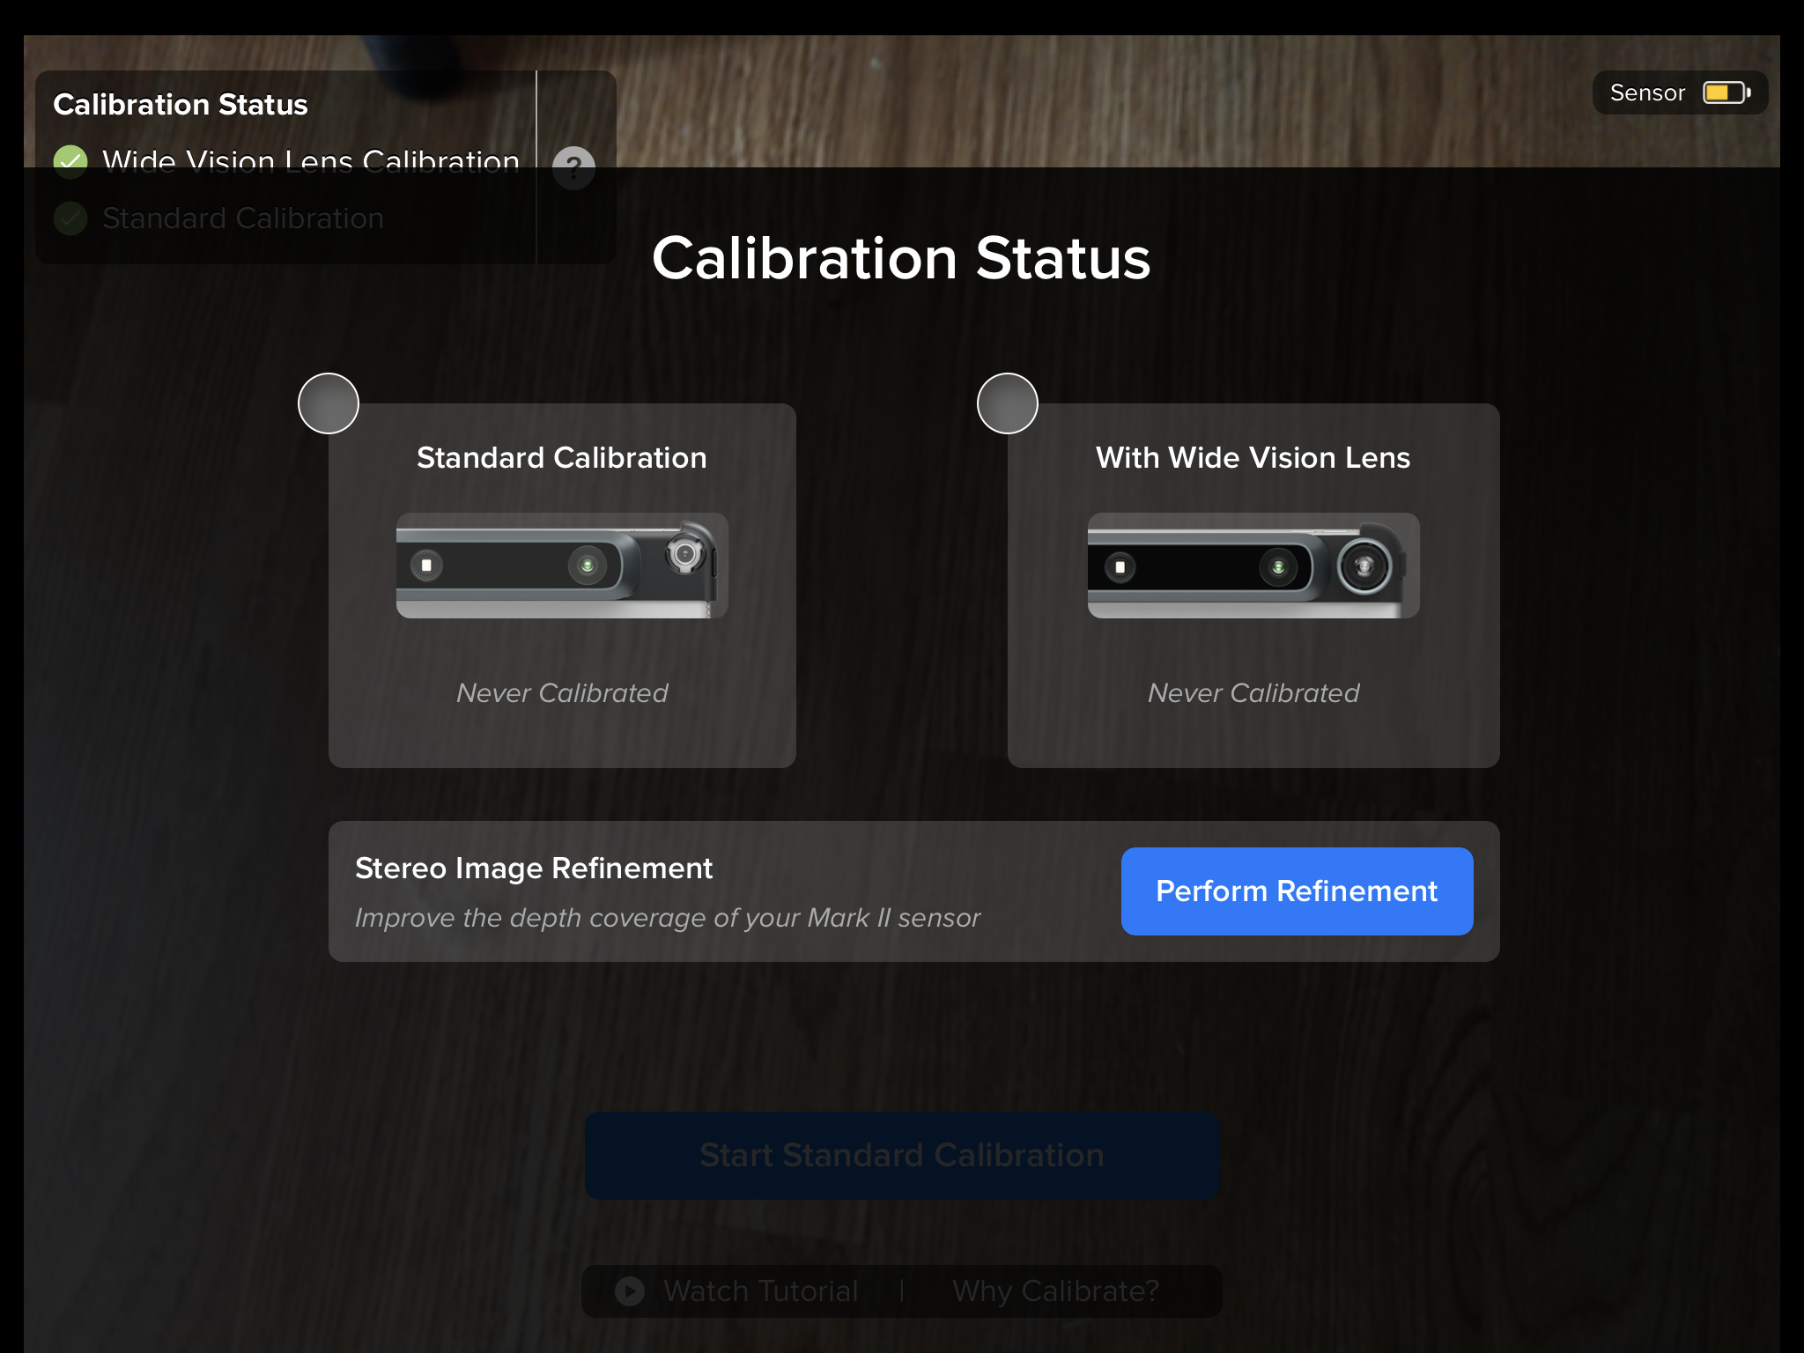Click Never Calibrated under Wide Vision Lens
Screen dimensions: 1804x1353
pos(1253,693)
